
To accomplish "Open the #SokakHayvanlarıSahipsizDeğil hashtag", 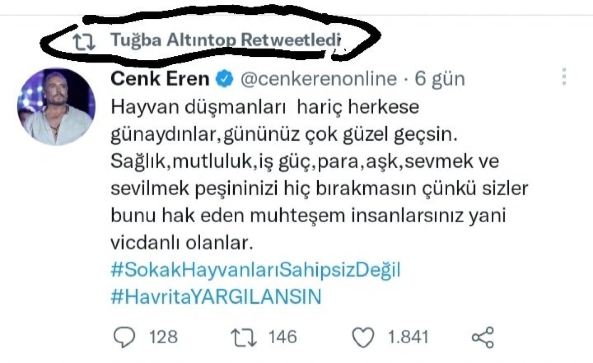I will coord(257,271).
